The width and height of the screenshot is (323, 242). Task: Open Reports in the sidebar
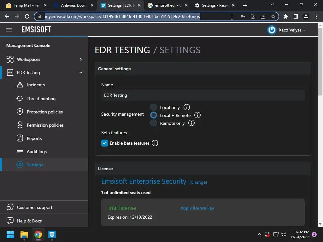point(34,138)
